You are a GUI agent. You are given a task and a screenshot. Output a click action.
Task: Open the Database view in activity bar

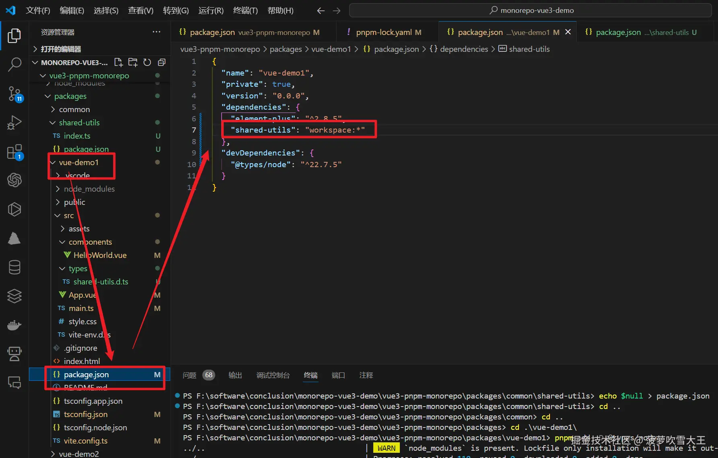point(14,267)
